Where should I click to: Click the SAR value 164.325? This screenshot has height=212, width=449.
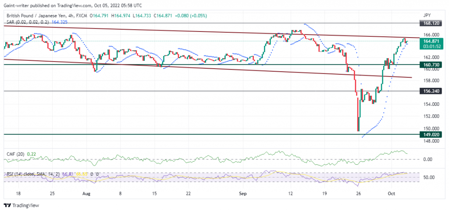click(x=59, y=22)
